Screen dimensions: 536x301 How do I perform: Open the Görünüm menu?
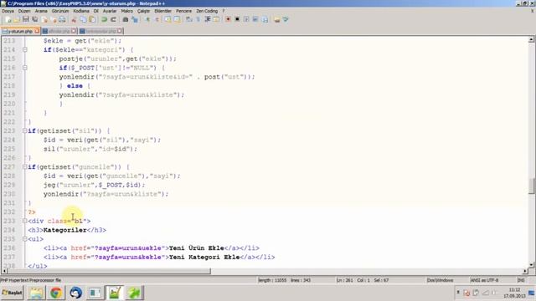click(60, 11)
